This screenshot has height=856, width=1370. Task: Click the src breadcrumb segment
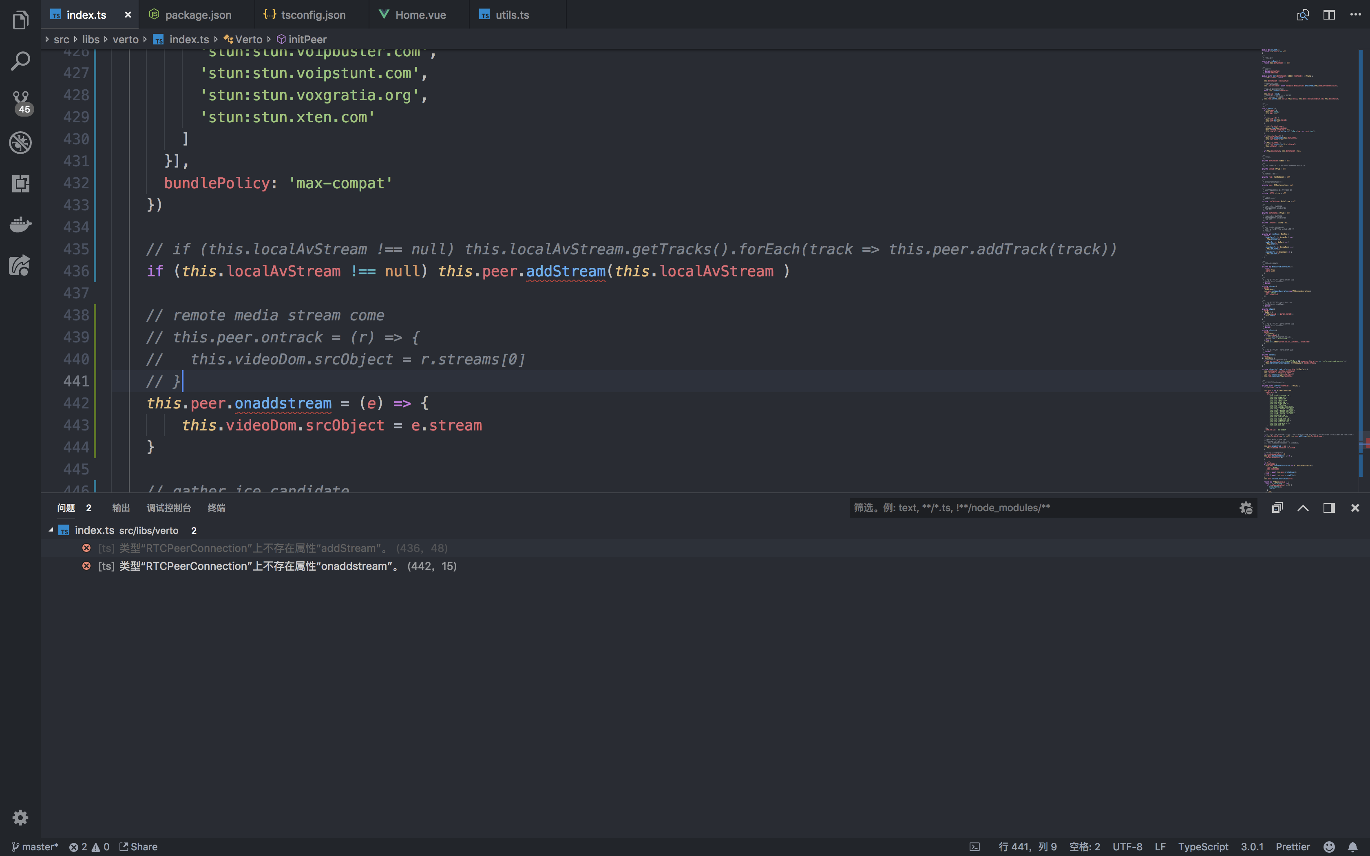[61, 39]
